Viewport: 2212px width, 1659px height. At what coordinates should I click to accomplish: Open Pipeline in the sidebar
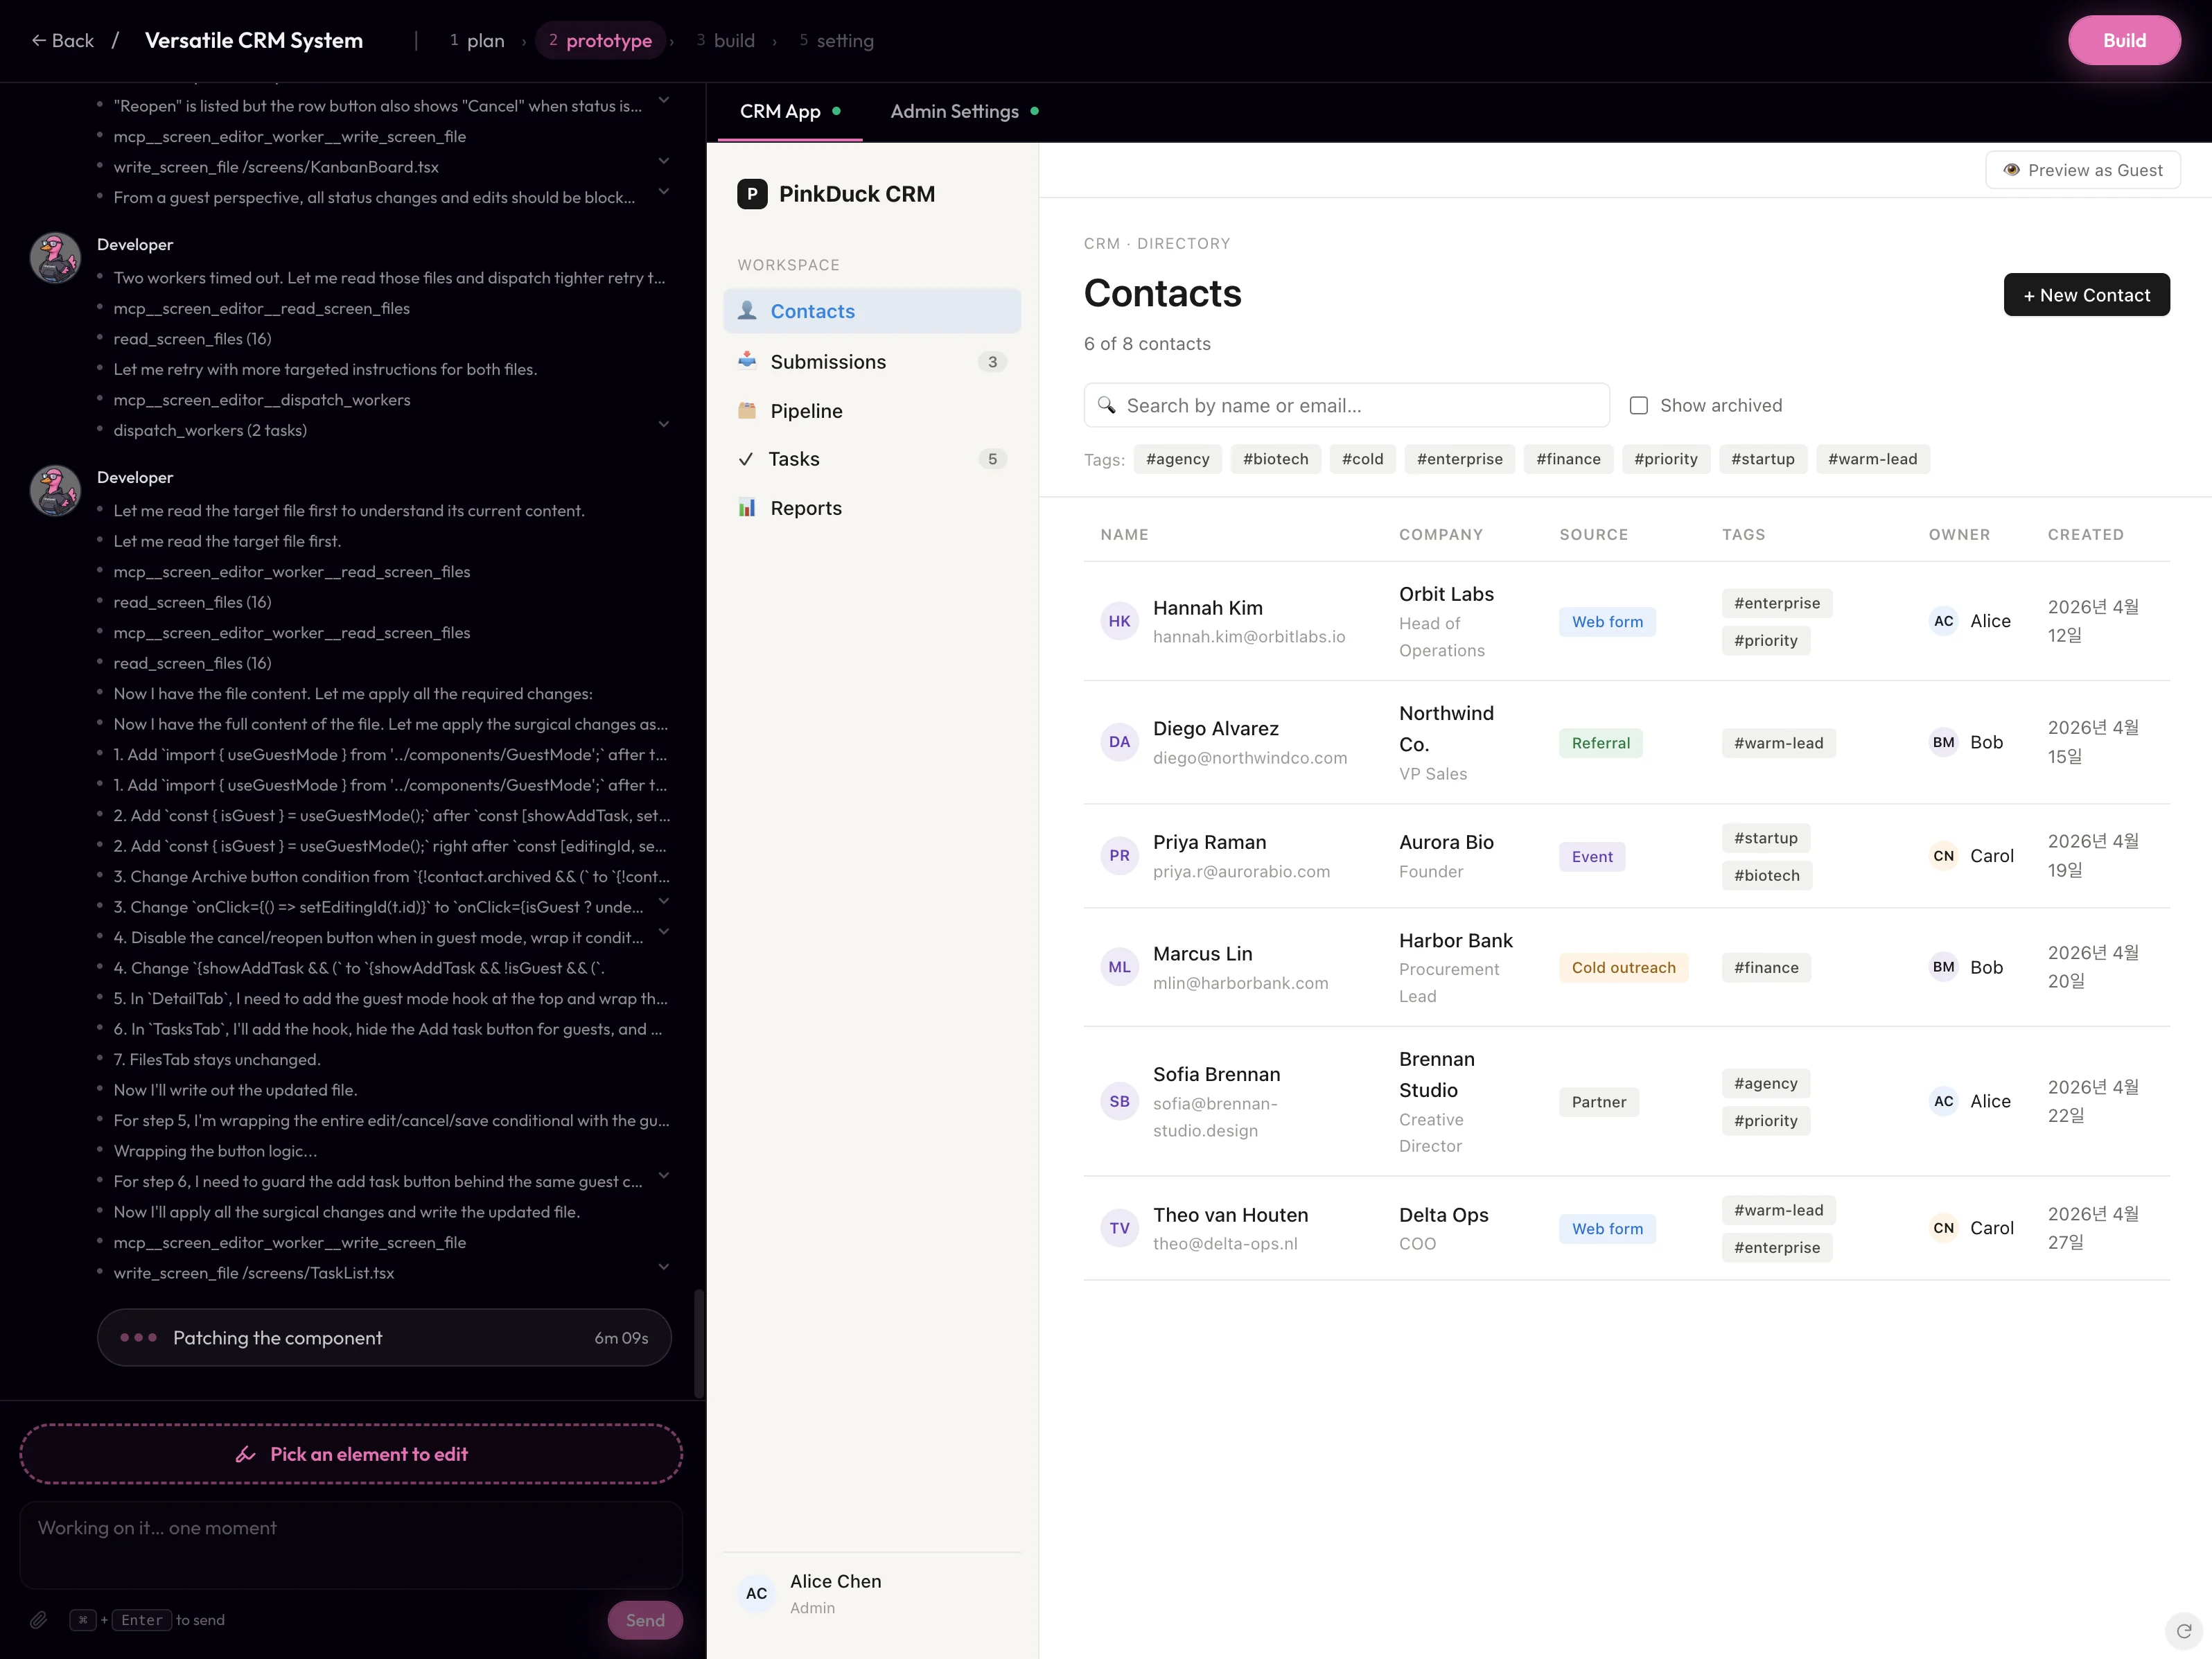point(872,410)
